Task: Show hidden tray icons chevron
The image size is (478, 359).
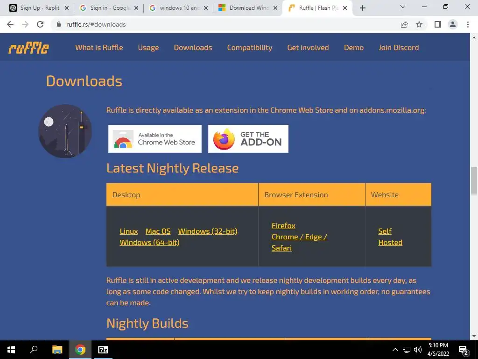Action: pyautogui.click(x=395, y=350)
